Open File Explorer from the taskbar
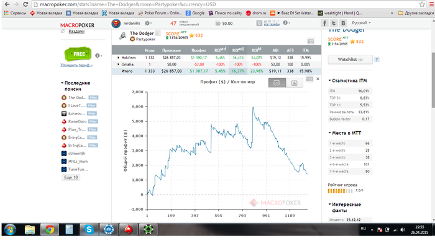 coord(30,229)
